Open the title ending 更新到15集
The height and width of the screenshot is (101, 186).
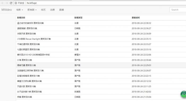[x=30, y=71]
